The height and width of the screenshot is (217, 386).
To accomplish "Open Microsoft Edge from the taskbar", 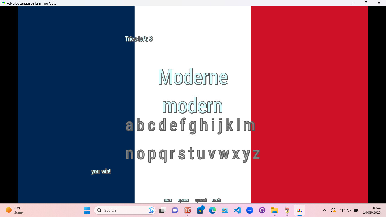I will pos(212,210).
